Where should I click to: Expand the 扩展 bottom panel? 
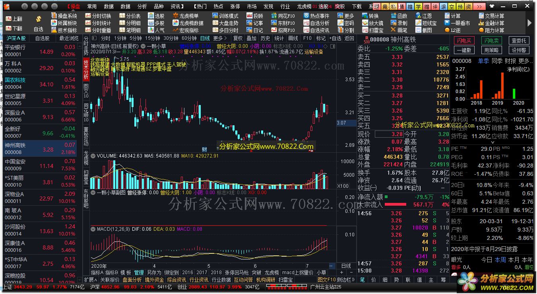tap(90, 280)
